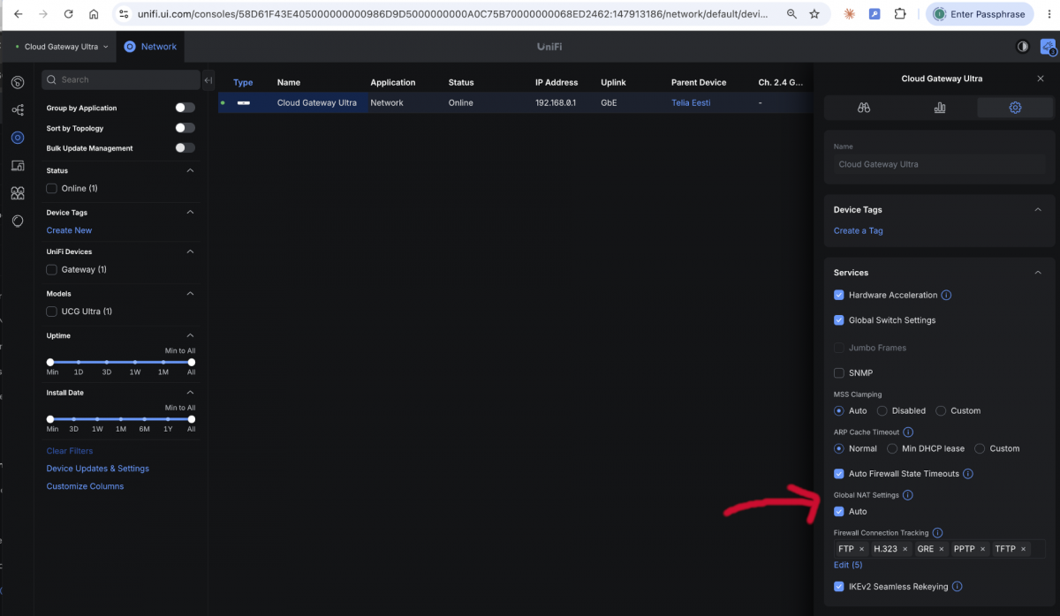Open Device Updates & Settings
Screen dimensions: 1060x616
[98, 469]
